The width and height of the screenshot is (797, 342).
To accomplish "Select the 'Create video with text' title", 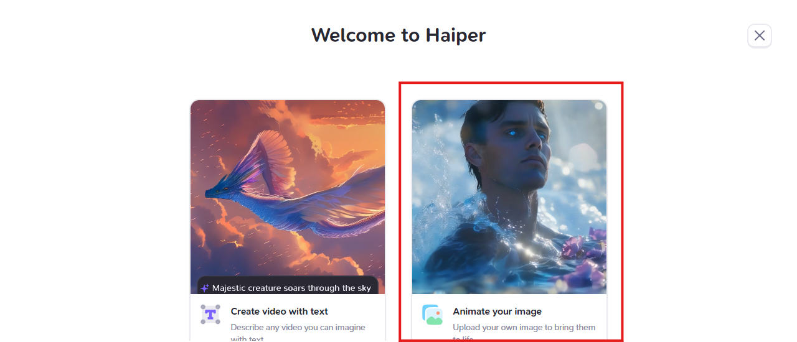I will (x=279, y=312).
